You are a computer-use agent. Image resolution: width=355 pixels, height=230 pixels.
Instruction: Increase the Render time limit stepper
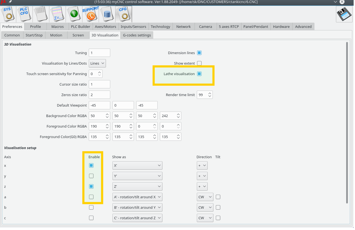[x=210, y=93]
